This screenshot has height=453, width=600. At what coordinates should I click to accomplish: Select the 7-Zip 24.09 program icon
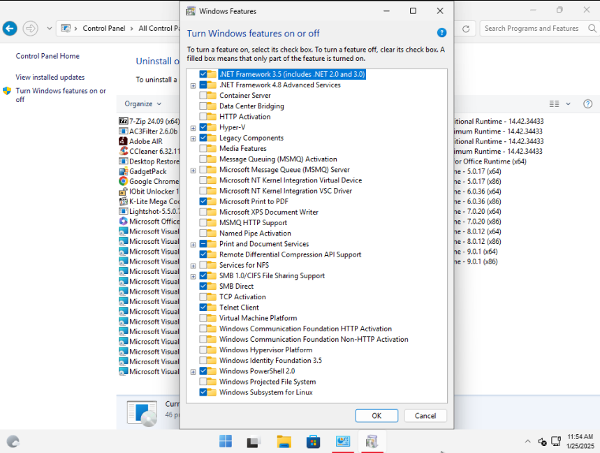(123, 121)
